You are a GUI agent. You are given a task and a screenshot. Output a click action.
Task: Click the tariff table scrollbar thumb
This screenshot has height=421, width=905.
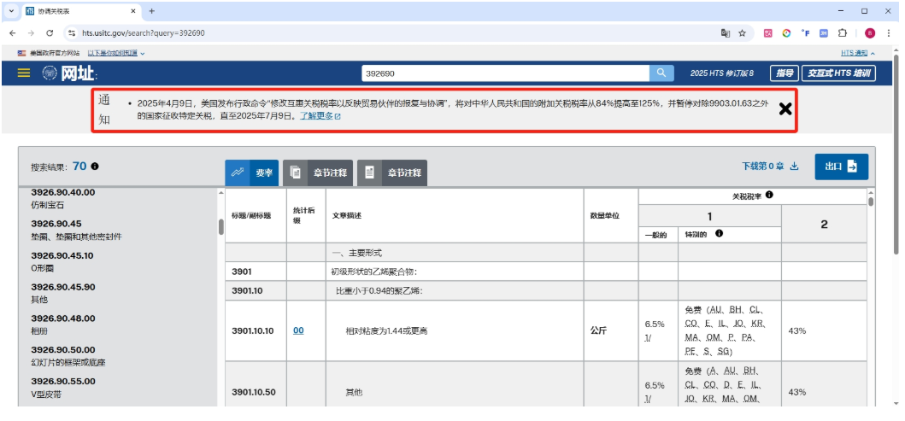coord(871,202)
